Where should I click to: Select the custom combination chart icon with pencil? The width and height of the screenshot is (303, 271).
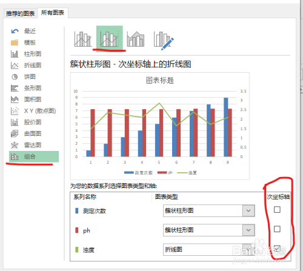coord(164,39)
